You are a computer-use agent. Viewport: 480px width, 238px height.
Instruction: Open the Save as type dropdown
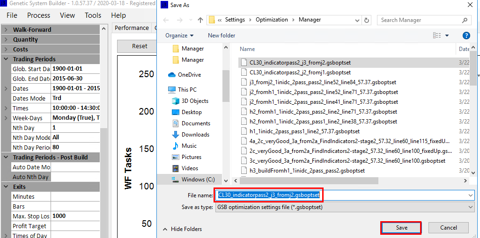click(x=344, y=207)
